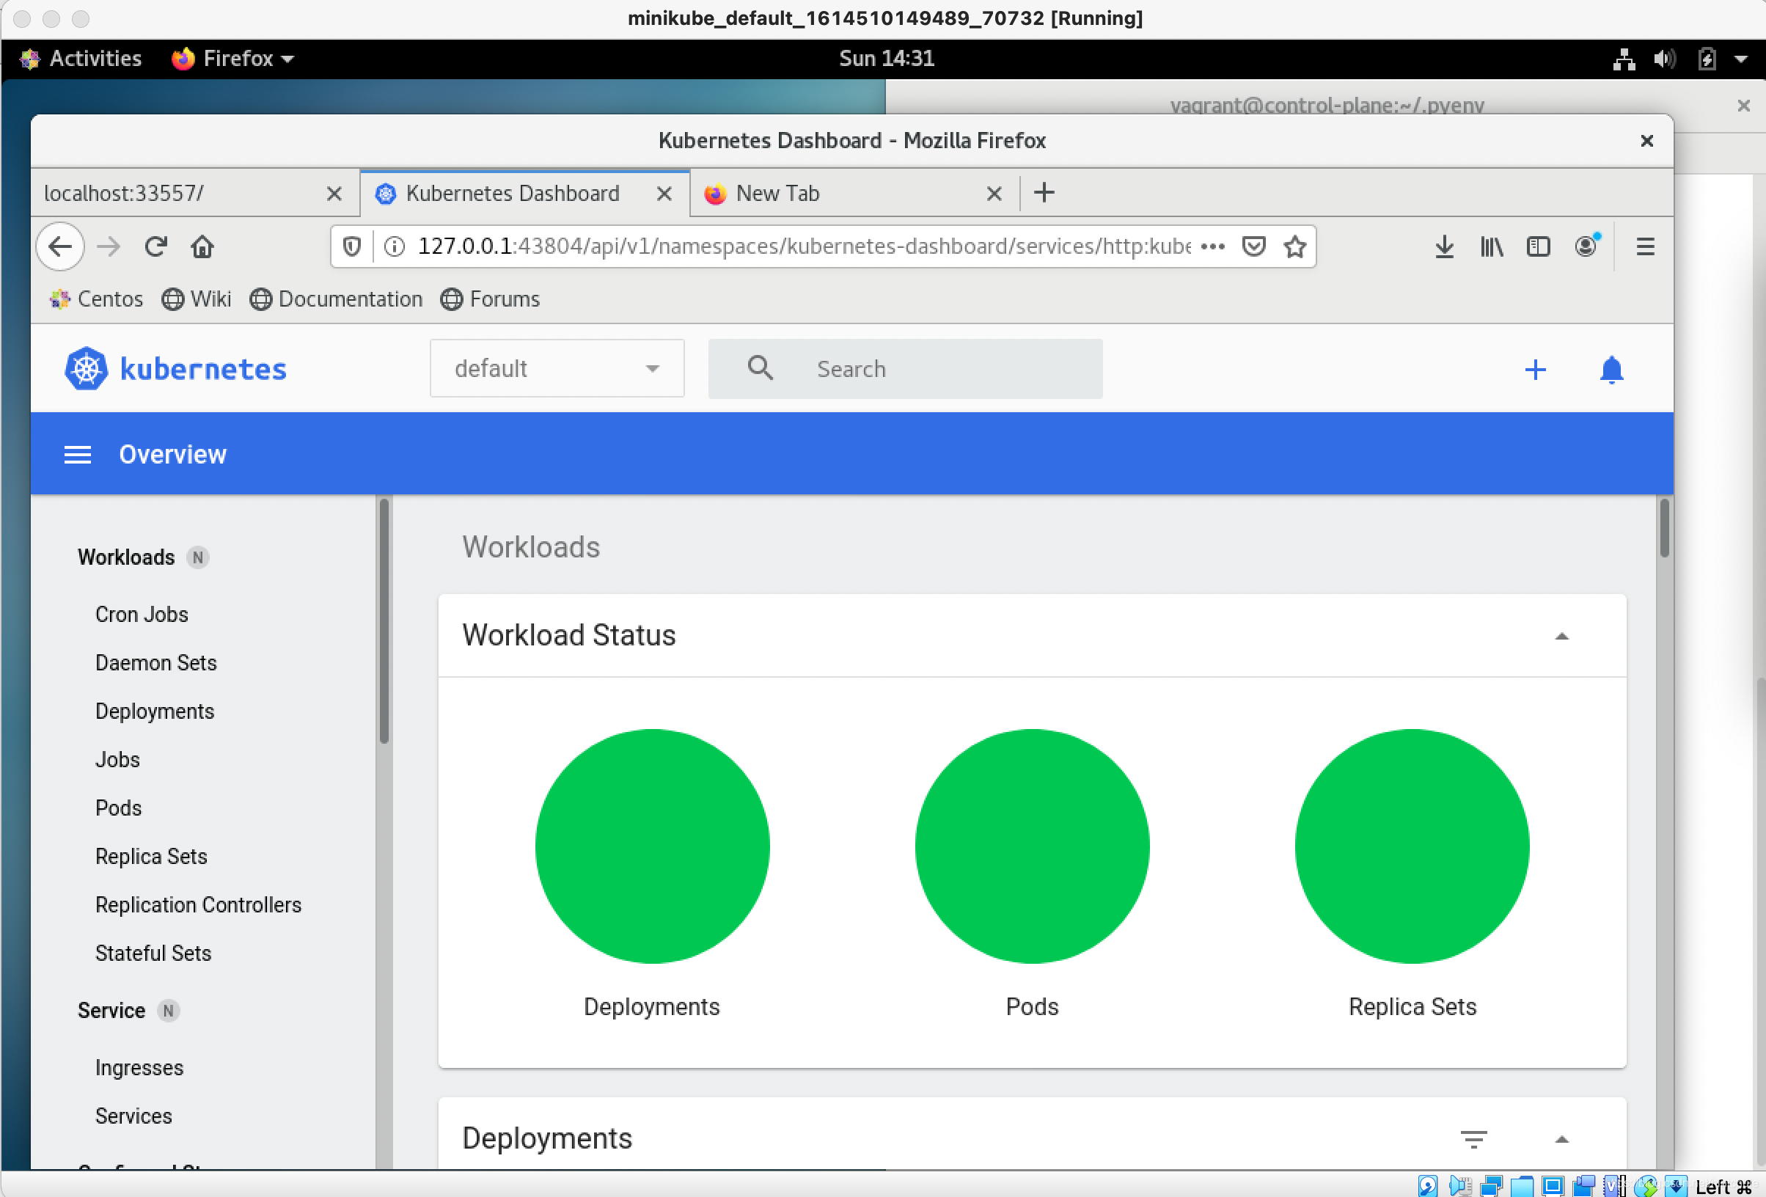Screen dimensions: 1766x1197
Task: Open the Forums bookmark
Action: 490,299
